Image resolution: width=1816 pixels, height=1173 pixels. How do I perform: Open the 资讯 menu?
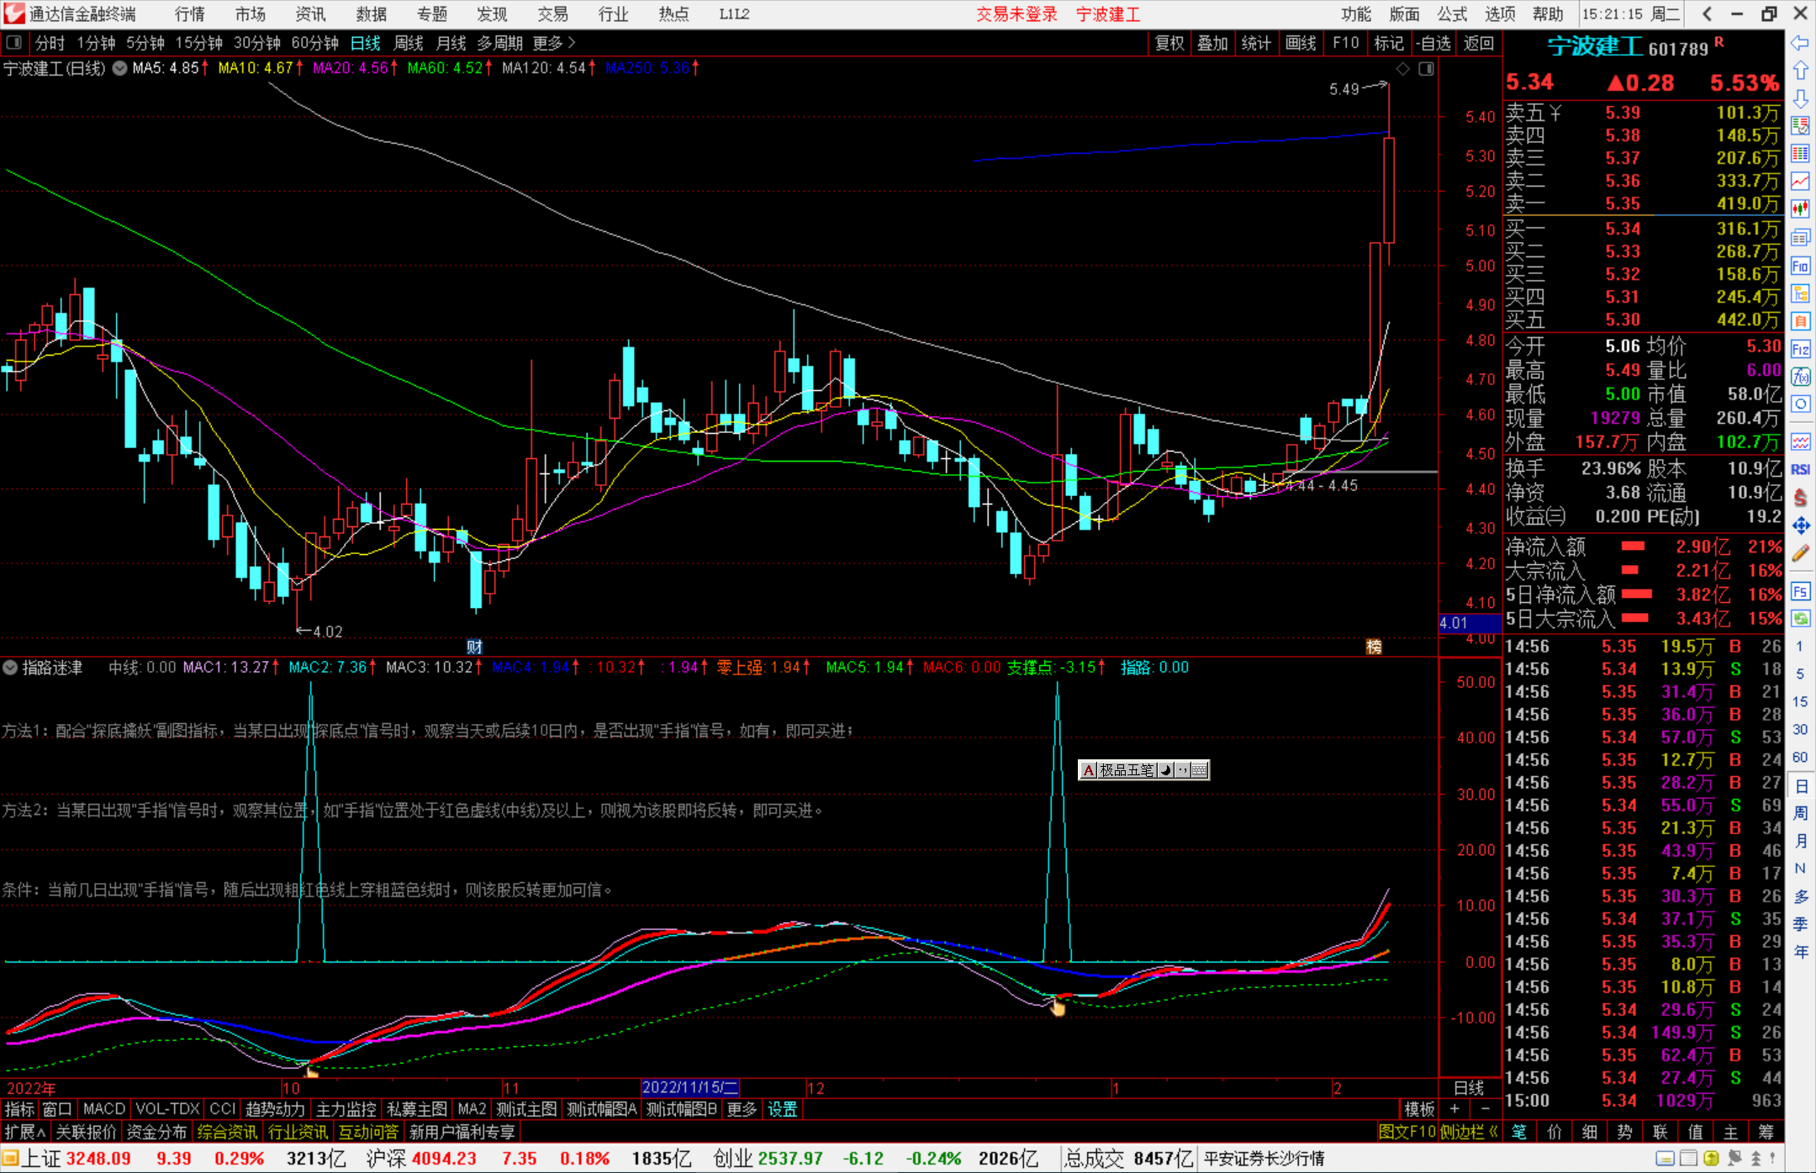click(x=310, y=14)
